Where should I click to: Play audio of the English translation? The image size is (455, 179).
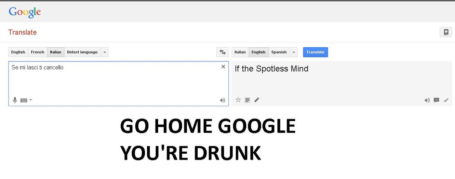pyautogui.click(x=427, y=100)
